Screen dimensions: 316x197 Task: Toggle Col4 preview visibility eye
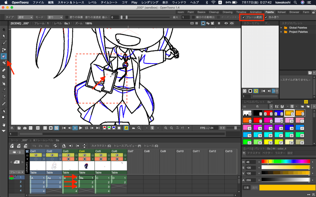click(85, 155)
